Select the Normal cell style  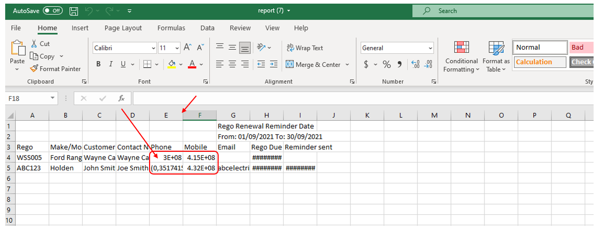[x=540, y=47]
